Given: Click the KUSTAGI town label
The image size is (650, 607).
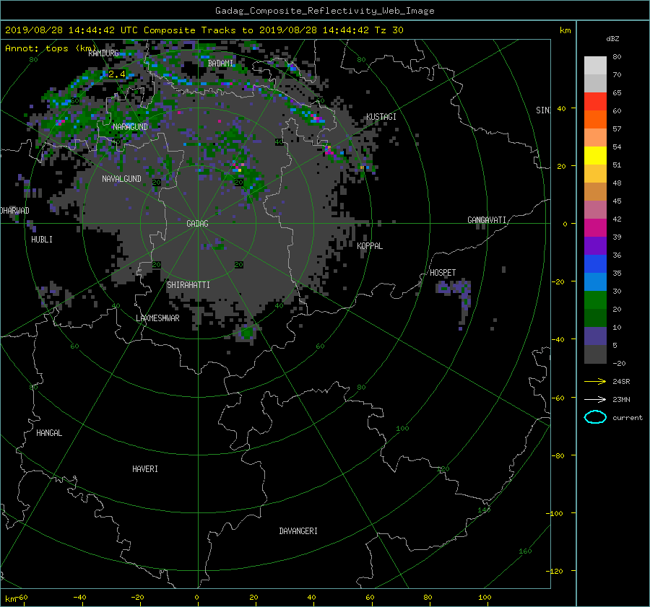Looking at the screenshot, I should (x=381, y=117).
